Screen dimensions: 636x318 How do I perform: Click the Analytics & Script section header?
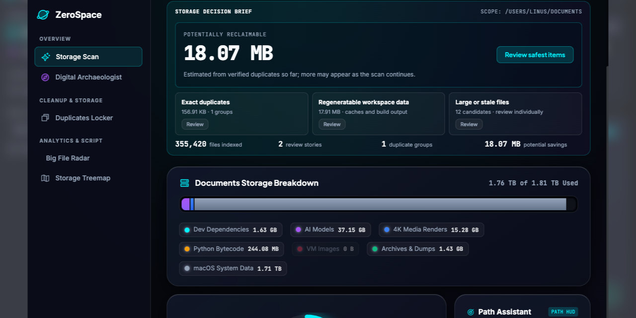(x=71, y=141)
